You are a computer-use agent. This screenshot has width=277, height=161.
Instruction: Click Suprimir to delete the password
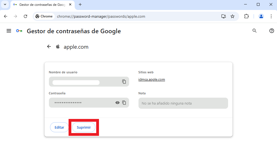coord(84,128)
